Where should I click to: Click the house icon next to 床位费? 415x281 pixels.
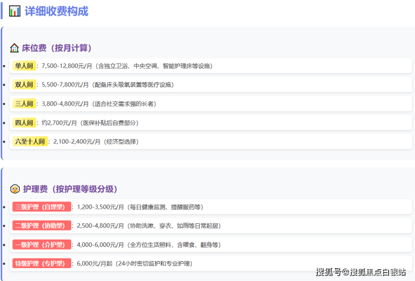(15, 48)
